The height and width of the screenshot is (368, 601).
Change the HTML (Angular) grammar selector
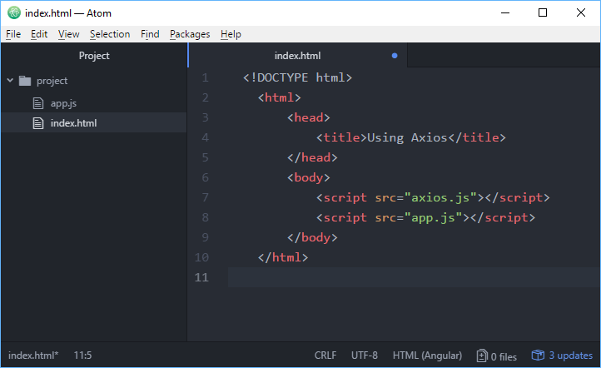point(427,356)
